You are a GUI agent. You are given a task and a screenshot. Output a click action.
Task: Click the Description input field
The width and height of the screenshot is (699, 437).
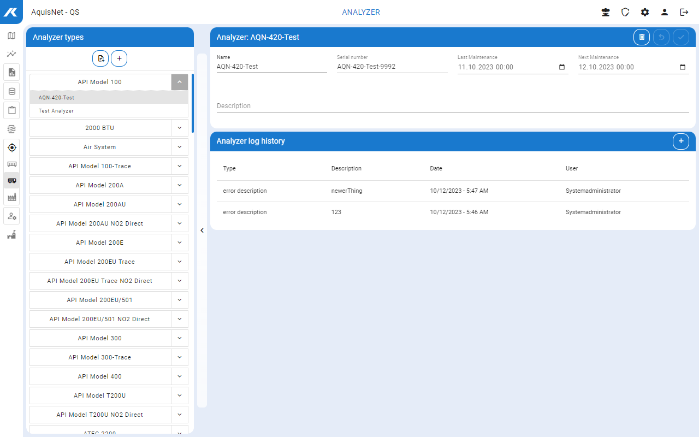point(452,106)
